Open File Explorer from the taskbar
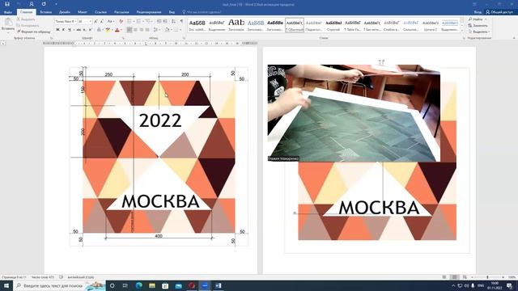Image resolution: width=518 pixels, height=291 pixels. click(152, 285)
